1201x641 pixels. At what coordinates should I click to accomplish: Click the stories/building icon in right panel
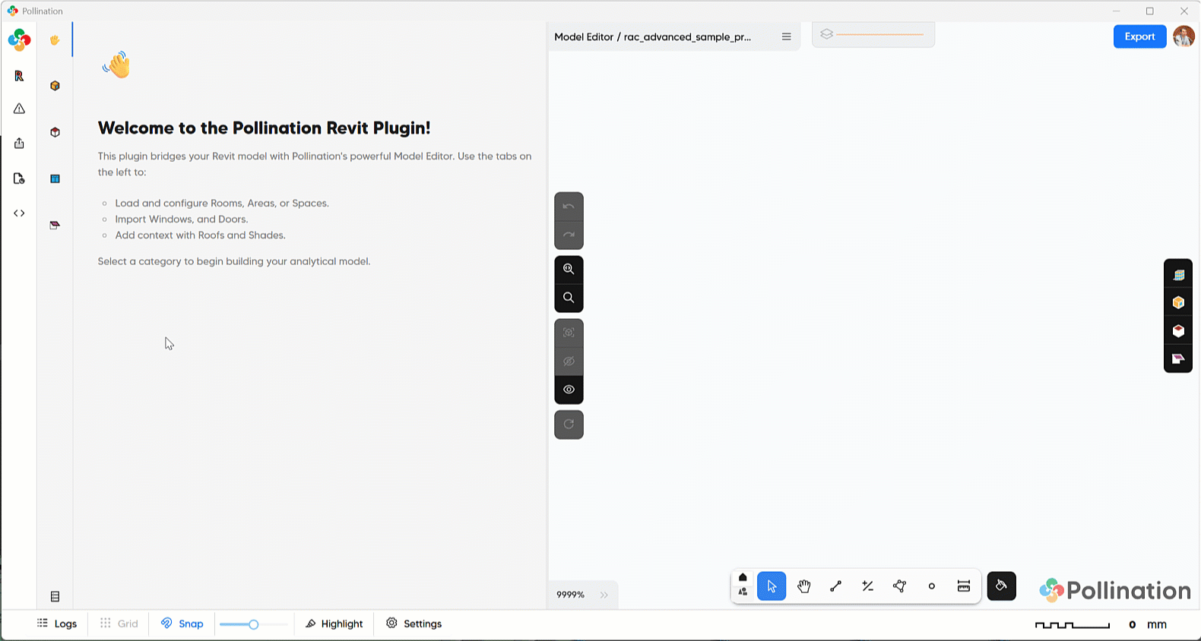click(1179, 275)
